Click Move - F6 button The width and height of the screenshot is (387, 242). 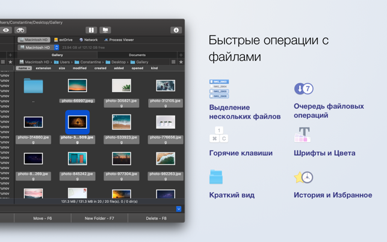pyautogui.click(x=43, y=219)
